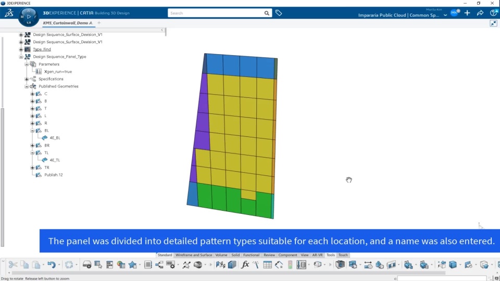Viewport: 500px width, 281px height.
Task: Click the plus Add icon in header
Action: tap(467, 13)
